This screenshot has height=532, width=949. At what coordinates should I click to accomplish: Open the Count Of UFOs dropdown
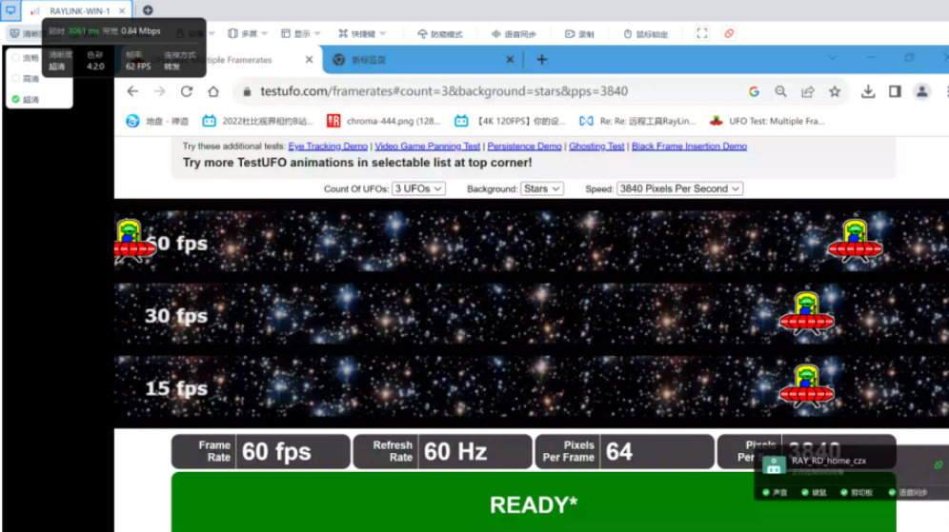coord(418,188)
